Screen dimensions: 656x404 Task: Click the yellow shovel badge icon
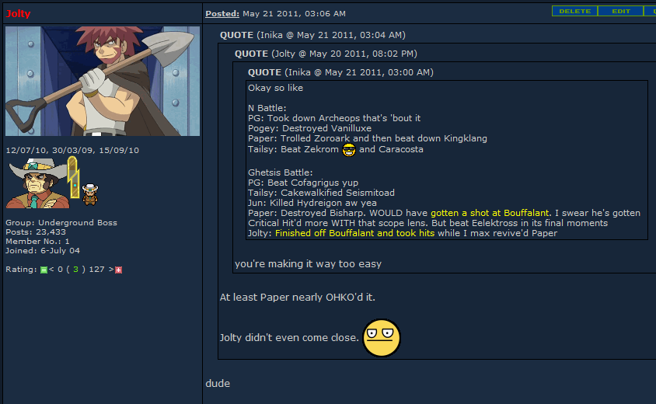pos(74,177)
